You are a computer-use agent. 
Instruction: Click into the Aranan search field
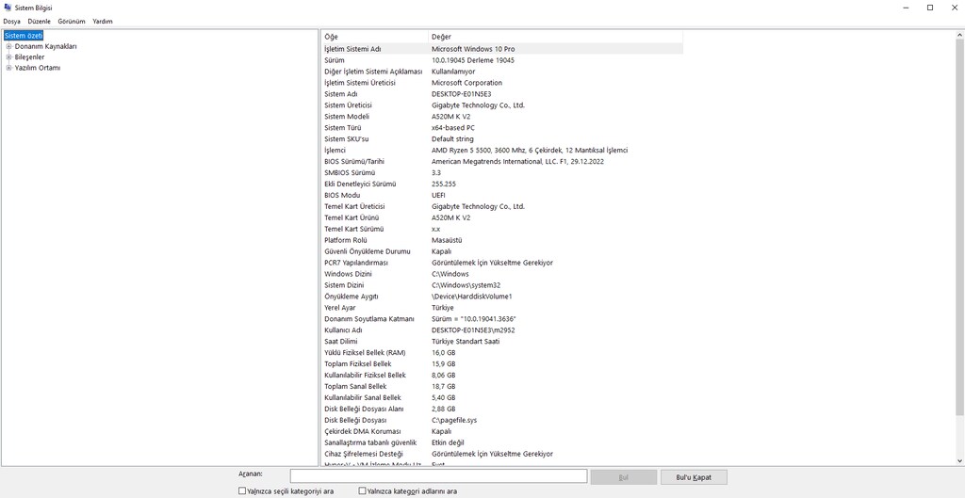click(438, 476)
